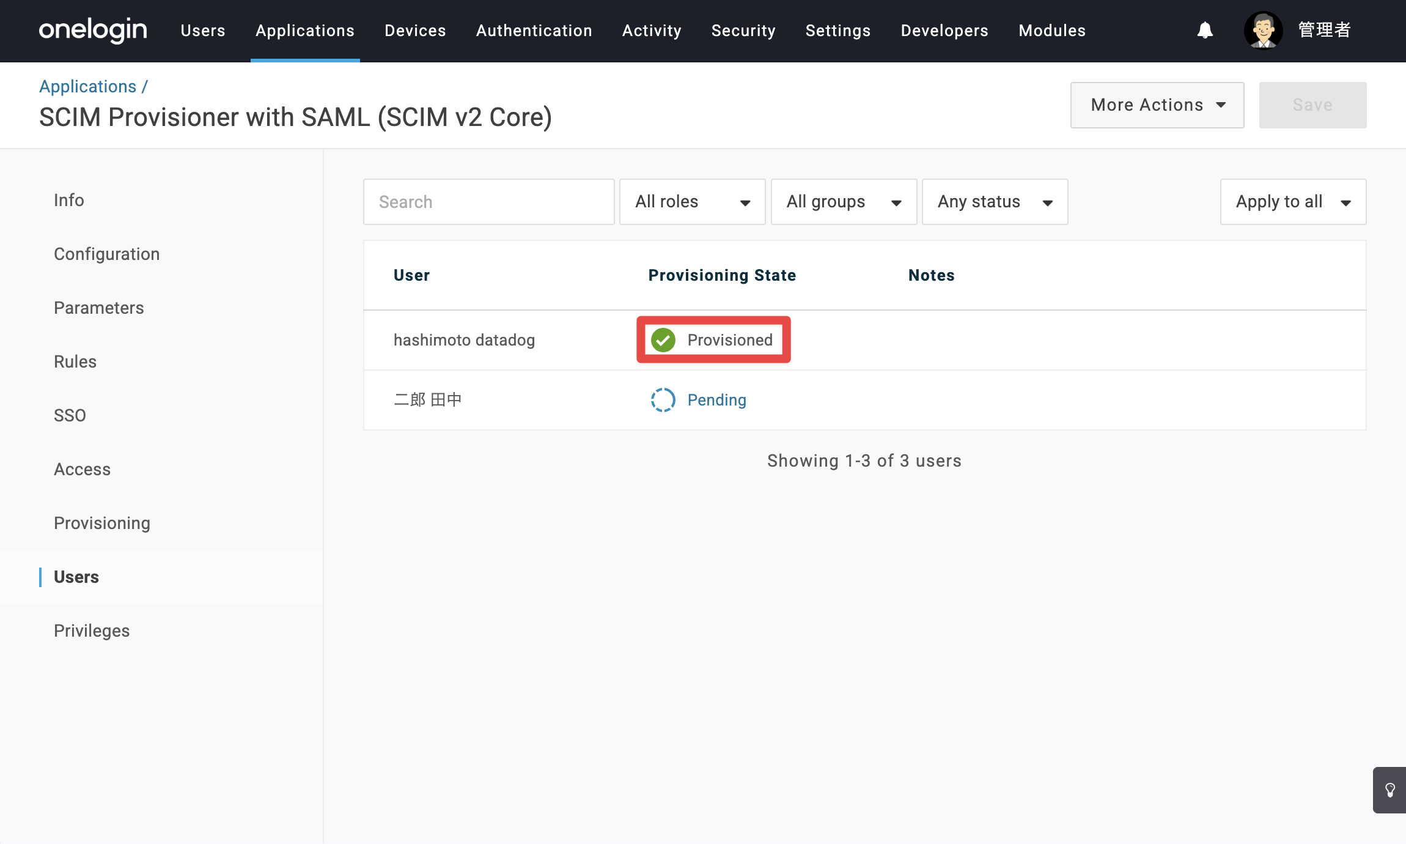Open the Apply to all dropdown

coord(1294,202)
